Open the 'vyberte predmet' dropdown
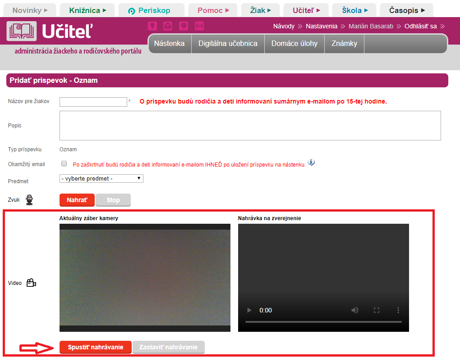The width and height of the screenshot is (460, 357). 101,178
